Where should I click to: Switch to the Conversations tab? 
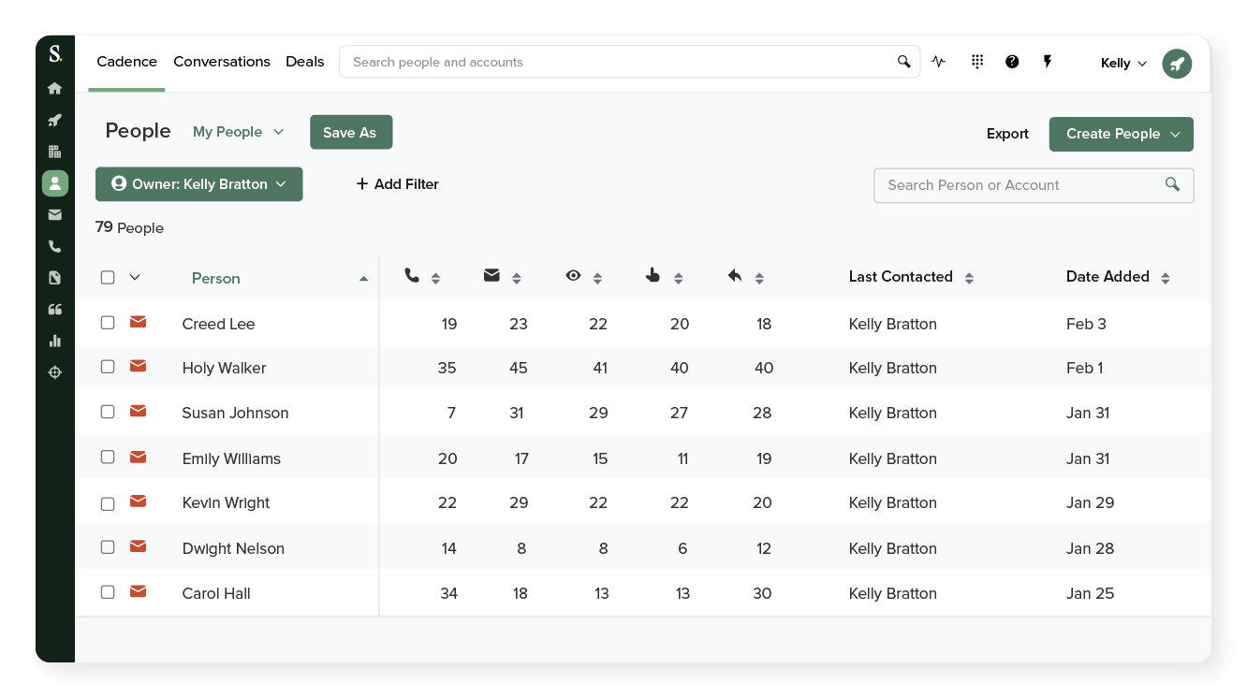point(222,62)
